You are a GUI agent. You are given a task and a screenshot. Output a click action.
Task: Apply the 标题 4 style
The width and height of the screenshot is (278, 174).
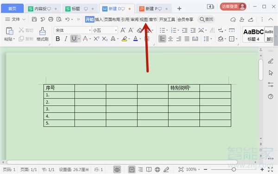pos(253,35)
